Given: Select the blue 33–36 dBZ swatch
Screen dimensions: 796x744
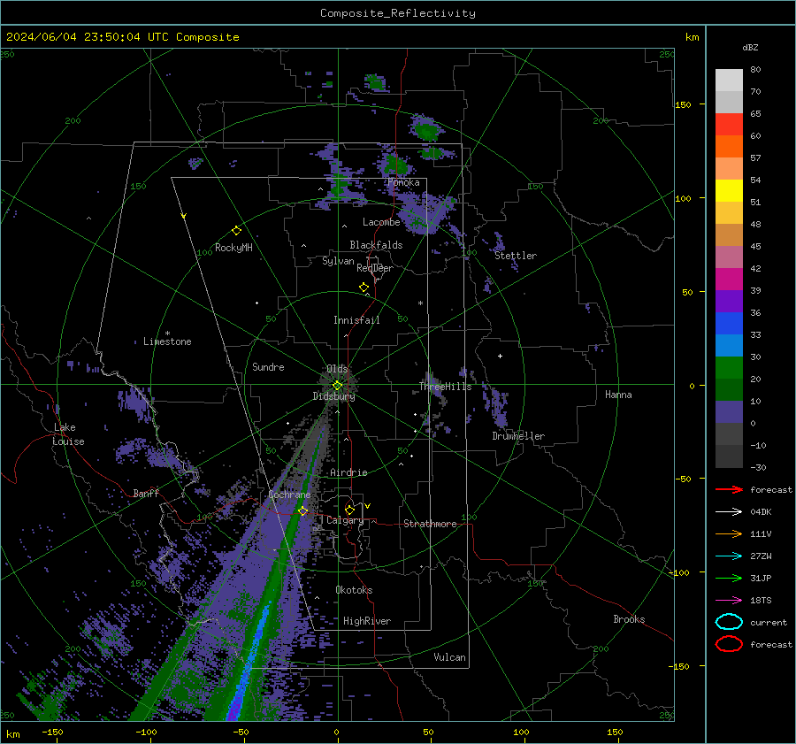Looking at the screenshot, I should coord(729,324).
